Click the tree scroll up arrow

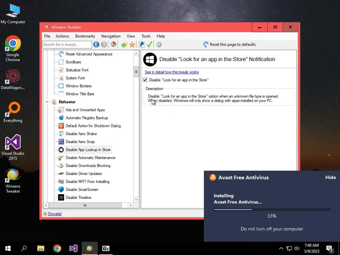(x=136, y=53)
